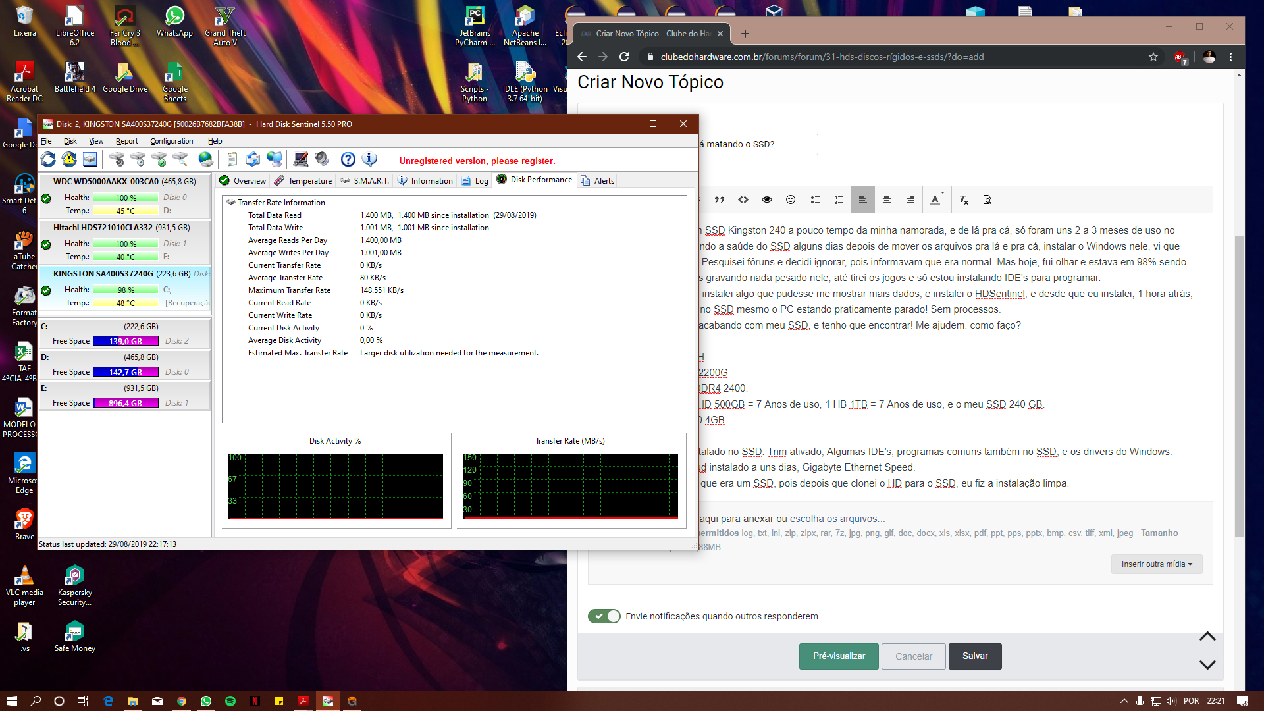Click the send report by e-mail icon

coord(253,159)
